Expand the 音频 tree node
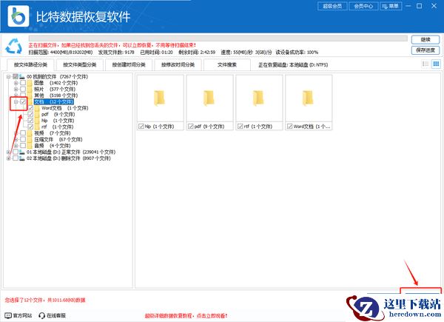The image size is (444, 322). 16,146
